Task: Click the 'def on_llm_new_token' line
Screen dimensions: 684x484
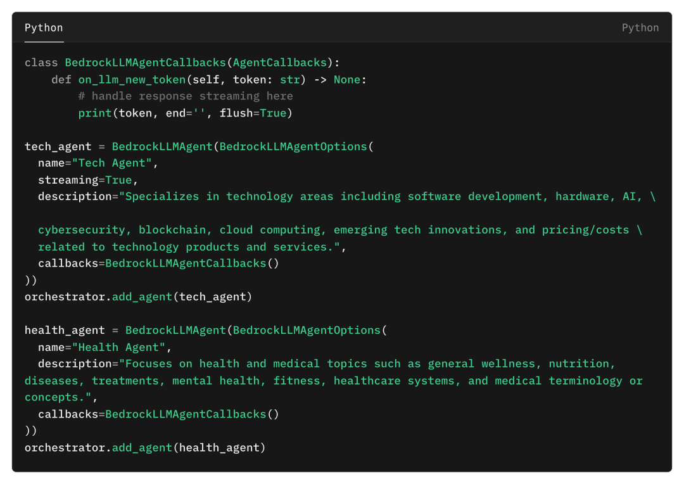Action: (209, 80)
